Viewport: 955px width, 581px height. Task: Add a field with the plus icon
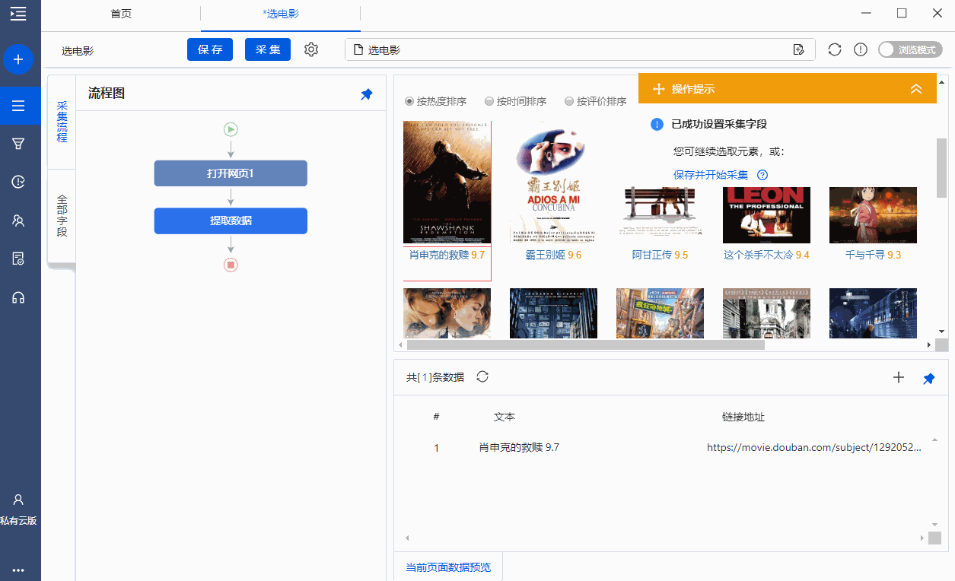point(899,377)
